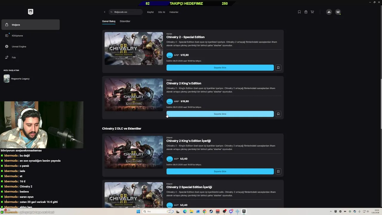
Task: Open Chivalry 2 King's Edition İçeriği title
Action: (x=189, y=141)
